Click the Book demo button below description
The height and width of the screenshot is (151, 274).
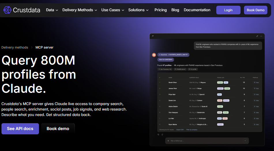58,129
